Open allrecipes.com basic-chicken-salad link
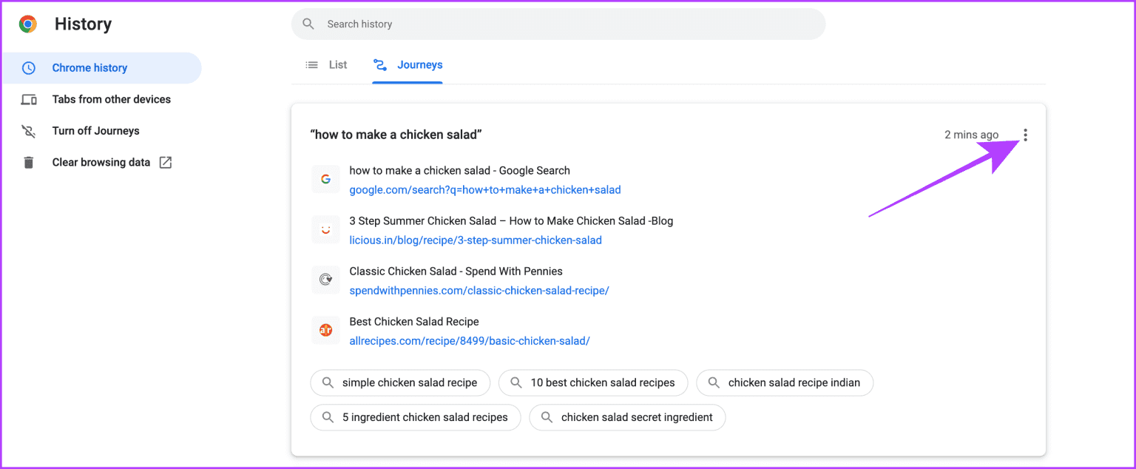This screenshot has height=469, width=1136. [470, 341]
